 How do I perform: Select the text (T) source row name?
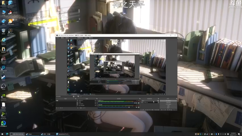tap(81, 101)
